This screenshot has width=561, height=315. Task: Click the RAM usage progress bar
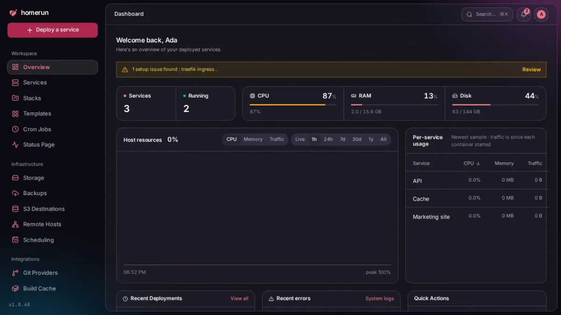pyautogui.click(x=395, y=105)
